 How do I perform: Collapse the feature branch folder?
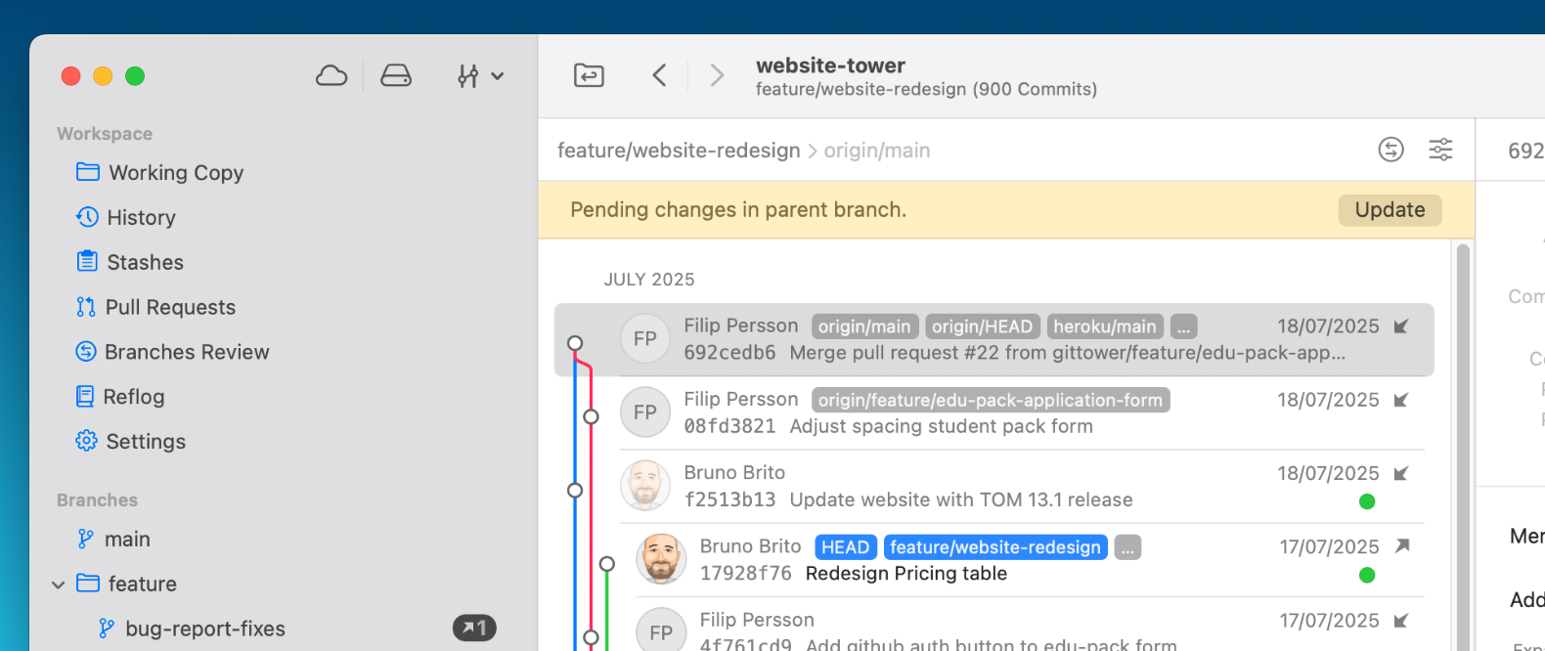pyautogui.click(x=59, y=585)
